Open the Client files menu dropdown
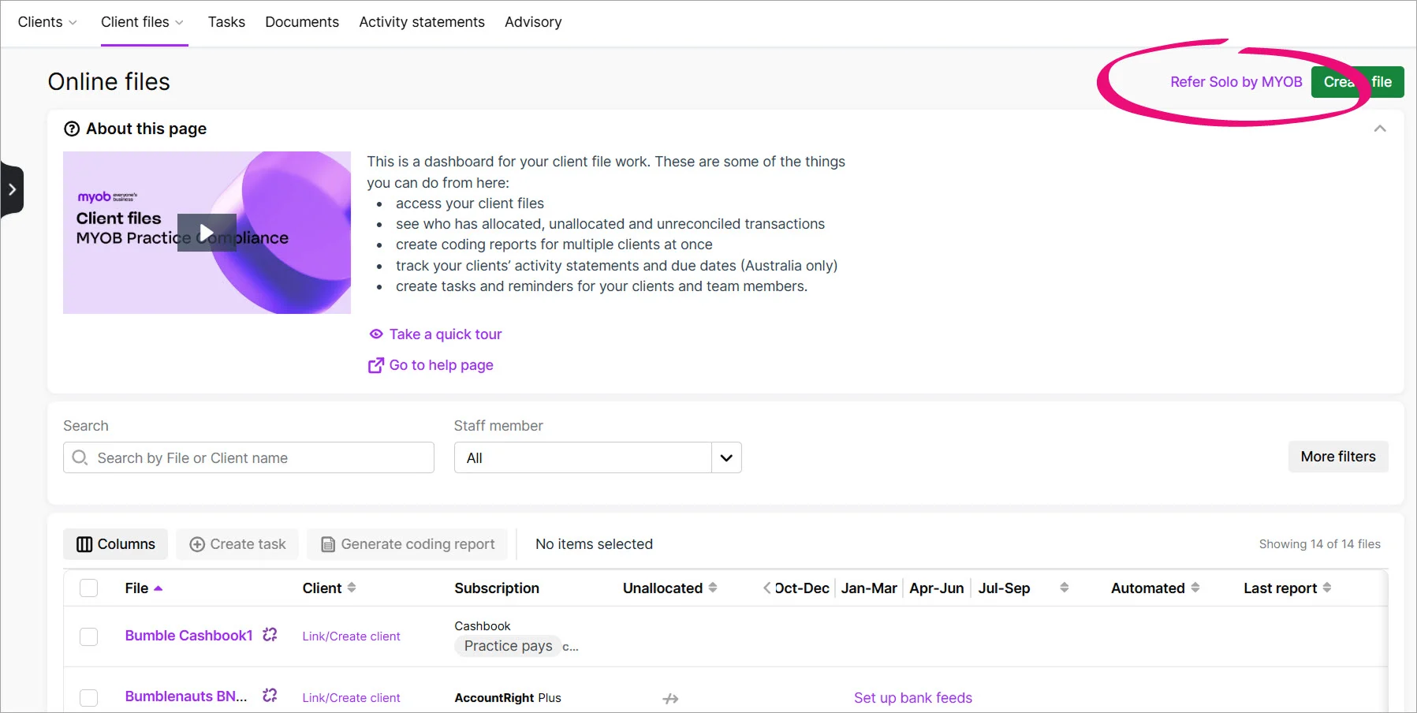 point(143,22)
